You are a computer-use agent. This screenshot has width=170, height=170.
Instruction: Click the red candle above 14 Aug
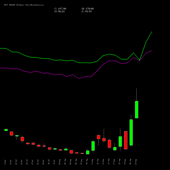[109, 144]
